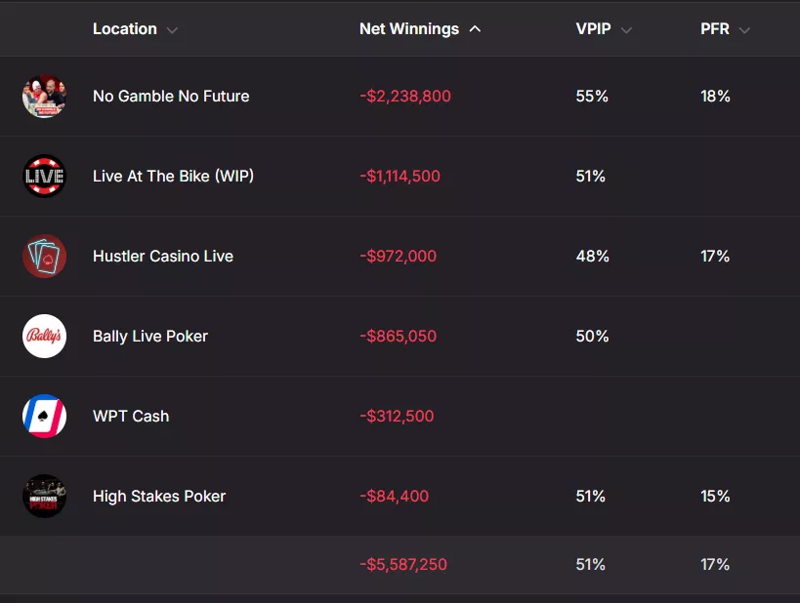Open the Hustler Casino Live cards icon
Image resolution: width=800 pixels, height=603 pixels.
44,256
